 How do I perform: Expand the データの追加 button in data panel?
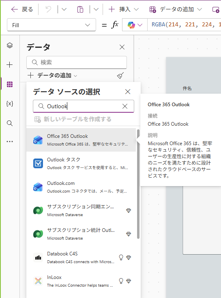tap(52, 75)
